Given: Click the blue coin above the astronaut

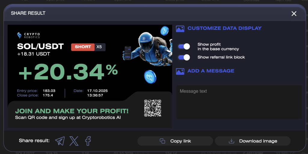Looking at the screenshot, I should pyautogui.click(x=164, y=30).
